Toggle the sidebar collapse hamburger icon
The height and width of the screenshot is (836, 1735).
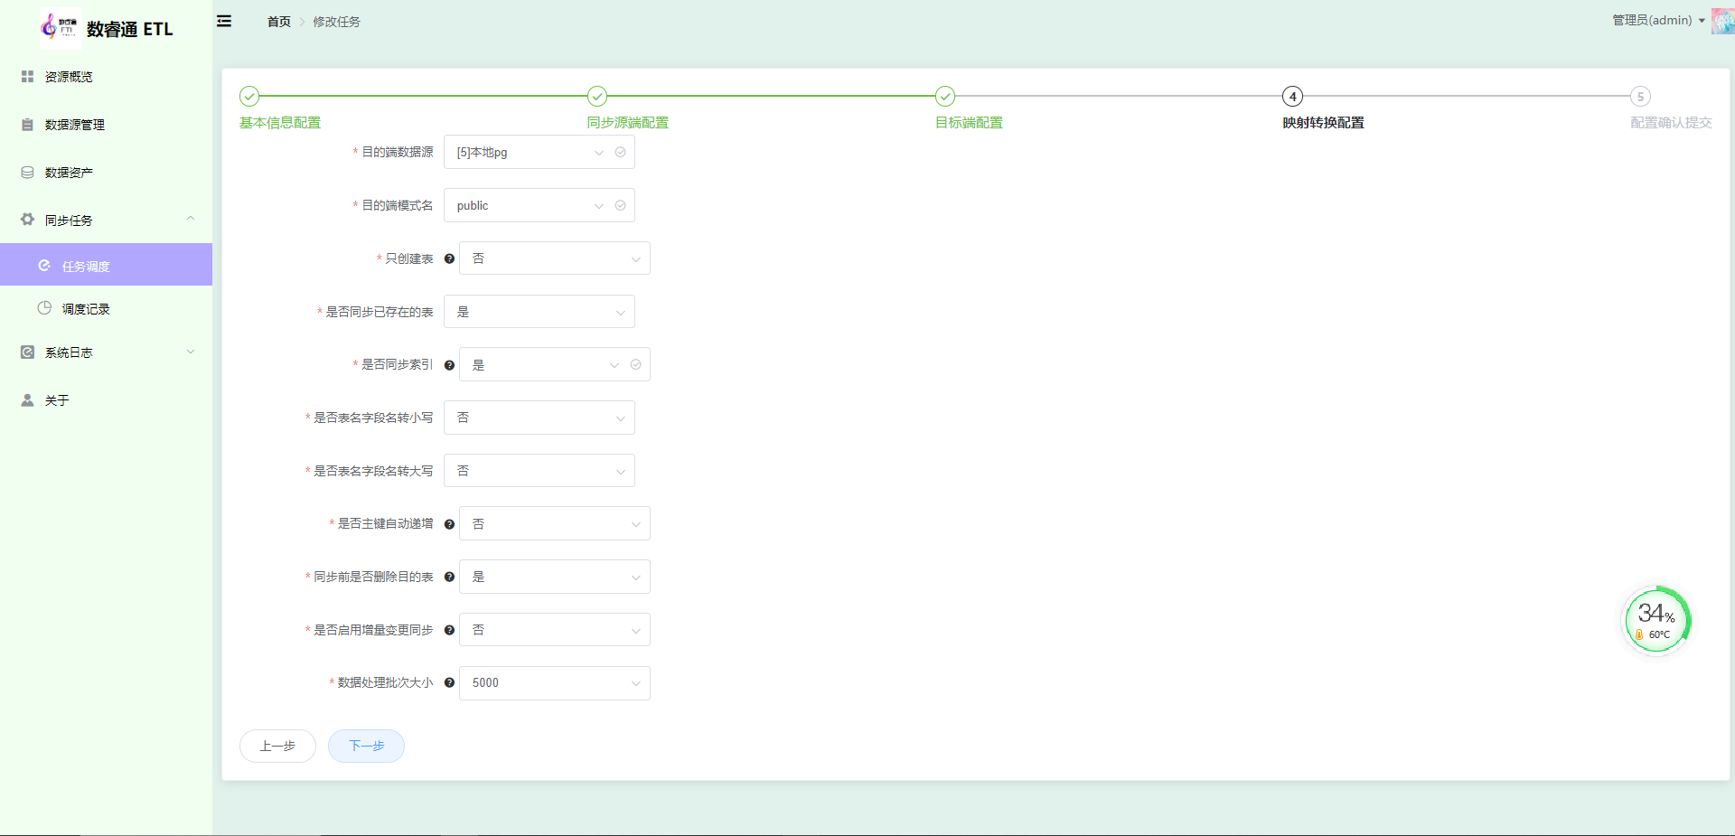pos(224,21)
